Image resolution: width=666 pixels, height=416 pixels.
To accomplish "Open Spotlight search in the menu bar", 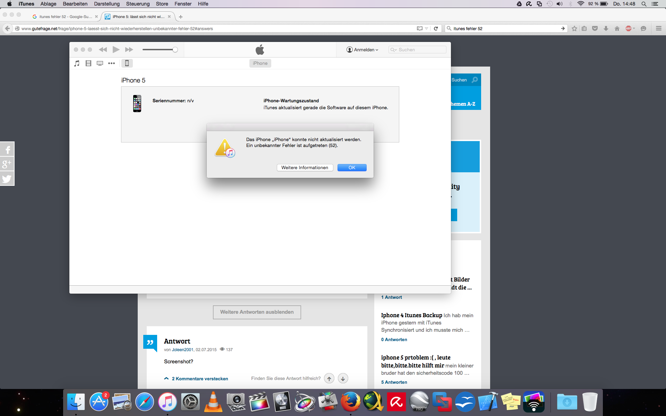I will tap(644, 4).
